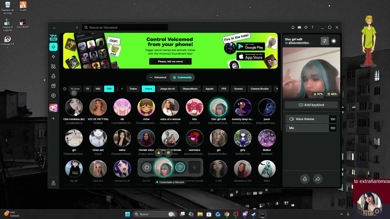Viewport: 390px width, 219px height.
Task: Click the sick face reaction bubble
Action: [168, 153]
